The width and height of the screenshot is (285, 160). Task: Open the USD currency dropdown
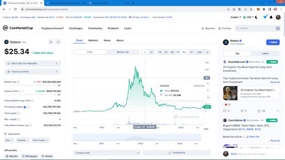(x=248, y=17)
